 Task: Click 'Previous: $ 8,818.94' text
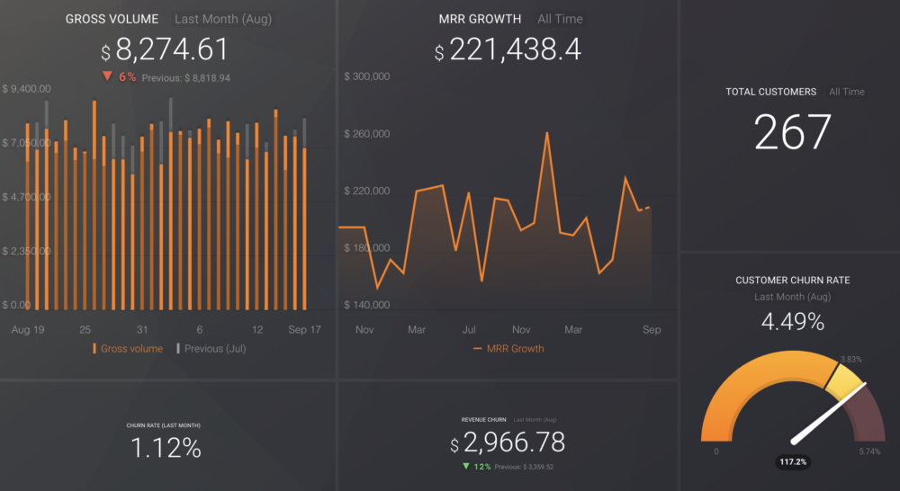(x=186, y=78)
